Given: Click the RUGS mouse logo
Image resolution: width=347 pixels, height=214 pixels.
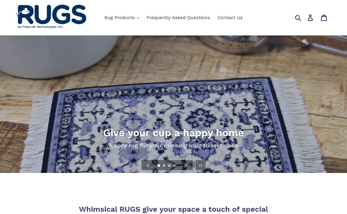Looking at the screenshot, I should (51, 17).
